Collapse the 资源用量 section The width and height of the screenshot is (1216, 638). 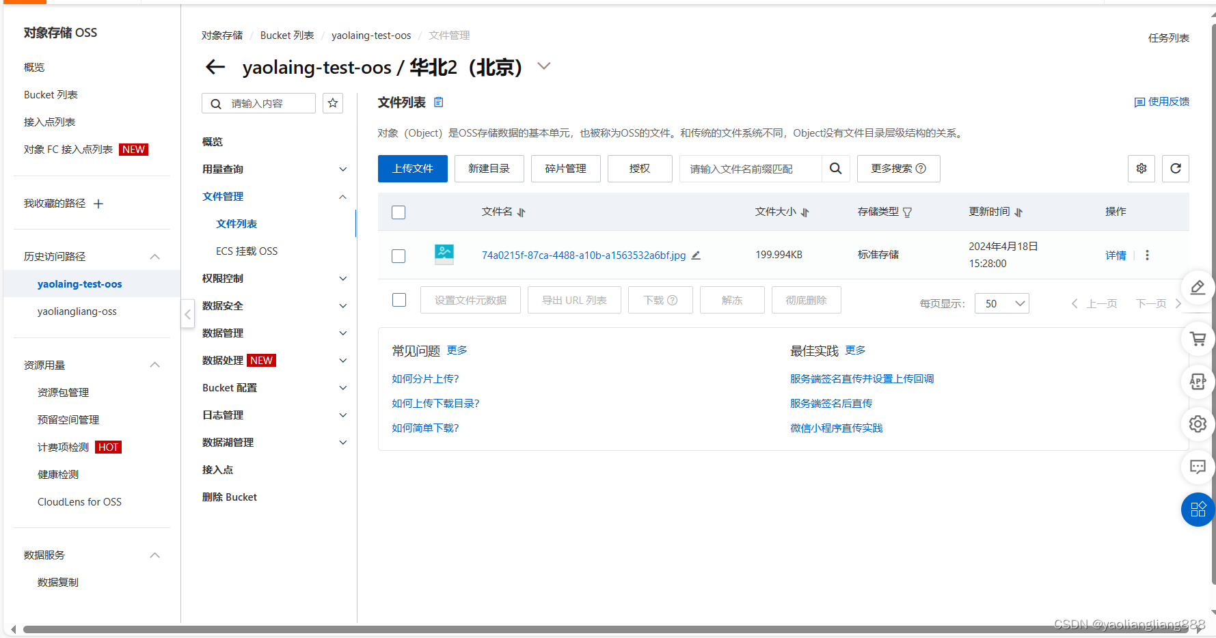click(x=155, y=365)
